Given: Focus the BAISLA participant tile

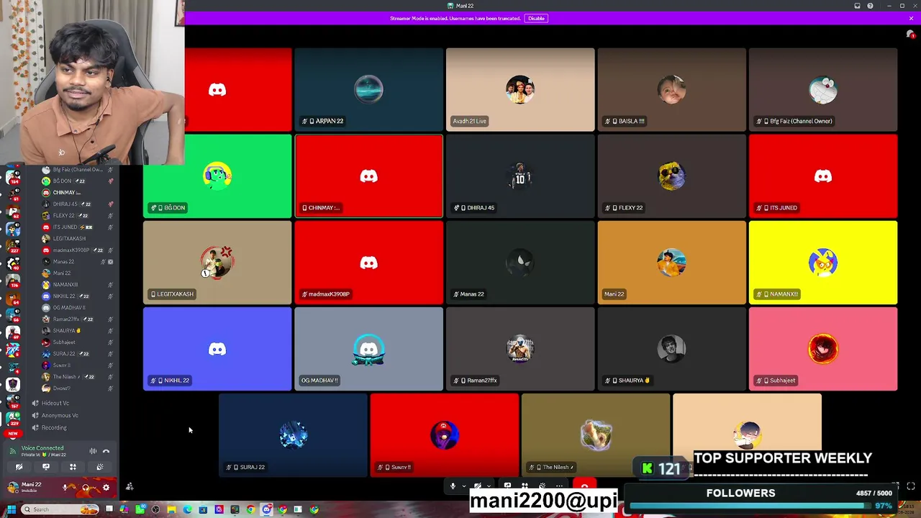Looking at the screenshot, I should [671, 90].
